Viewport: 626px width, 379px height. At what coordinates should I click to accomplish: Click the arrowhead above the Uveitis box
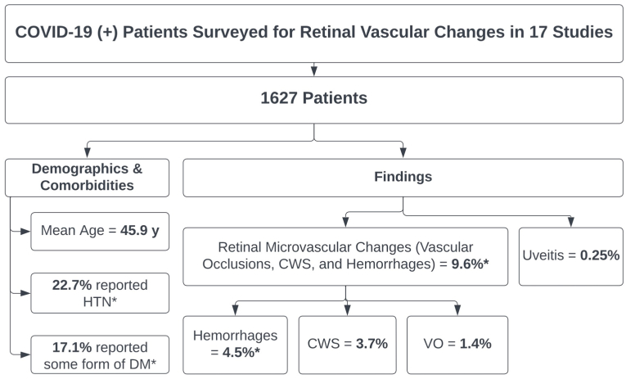click(570, 220)
